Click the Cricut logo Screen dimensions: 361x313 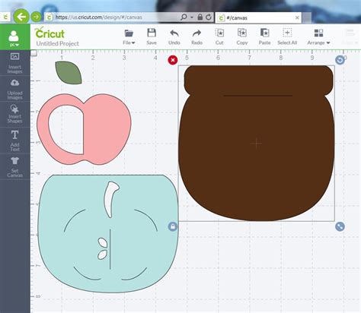[50, 33]
